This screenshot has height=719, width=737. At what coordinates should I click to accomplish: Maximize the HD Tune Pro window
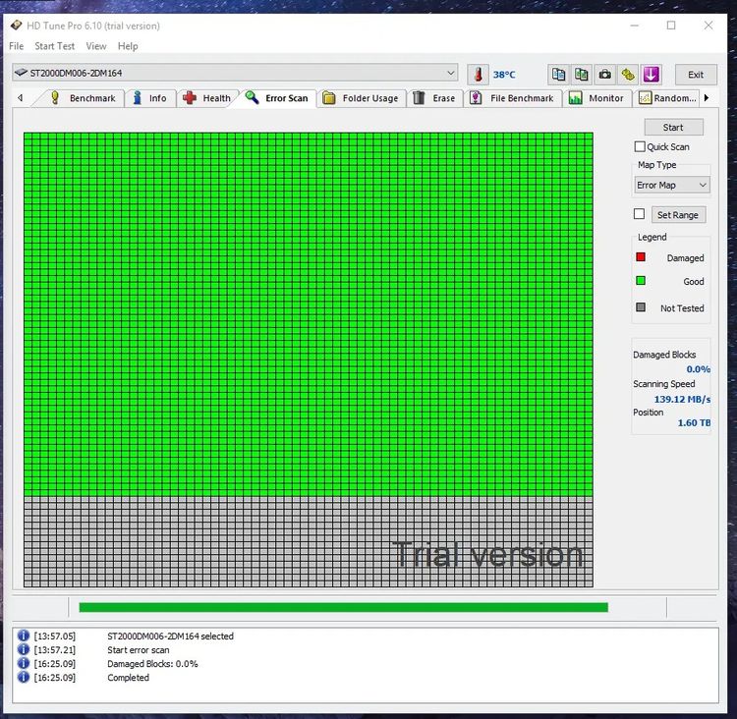[x=671, y=26]
